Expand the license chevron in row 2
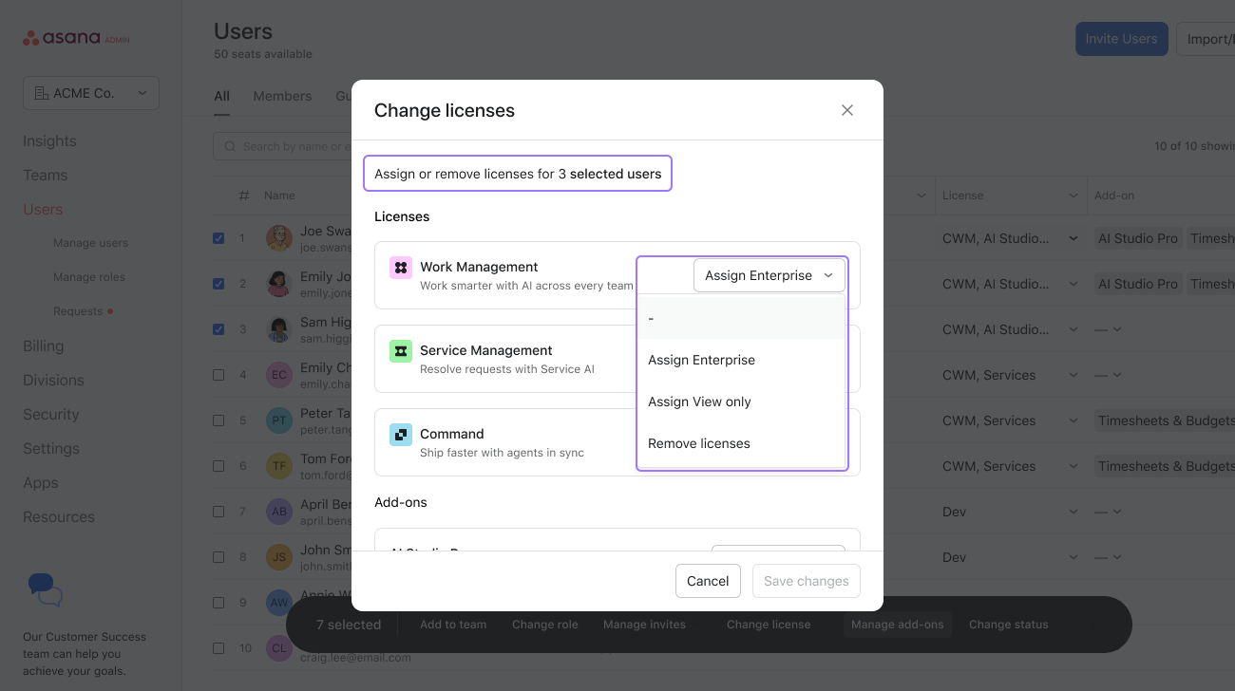 click(x=1073, y=284)
